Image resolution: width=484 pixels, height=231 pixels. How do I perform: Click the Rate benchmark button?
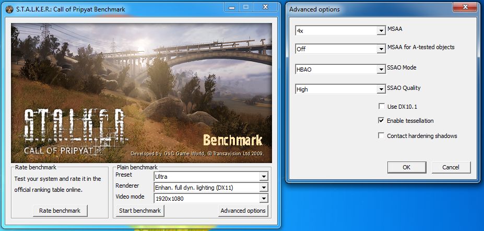click(x=60, y=211)
